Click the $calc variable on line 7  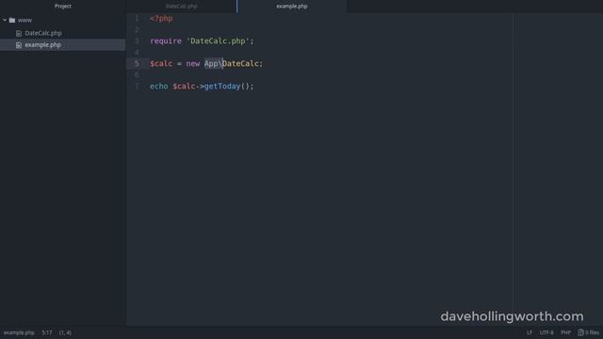click(184, 86)
